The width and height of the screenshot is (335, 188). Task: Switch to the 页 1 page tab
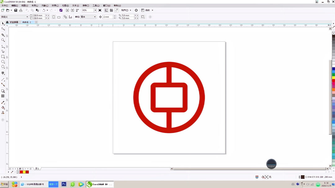[37, 169]
